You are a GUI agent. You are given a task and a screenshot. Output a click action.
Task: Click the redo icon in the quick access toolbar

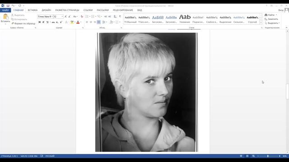20,6
